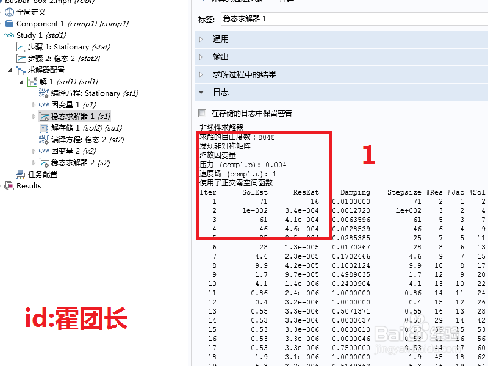The height and width of the screenshot is (366, 488).
Task: Click Damping value 0.4989035
Action: 351,275
